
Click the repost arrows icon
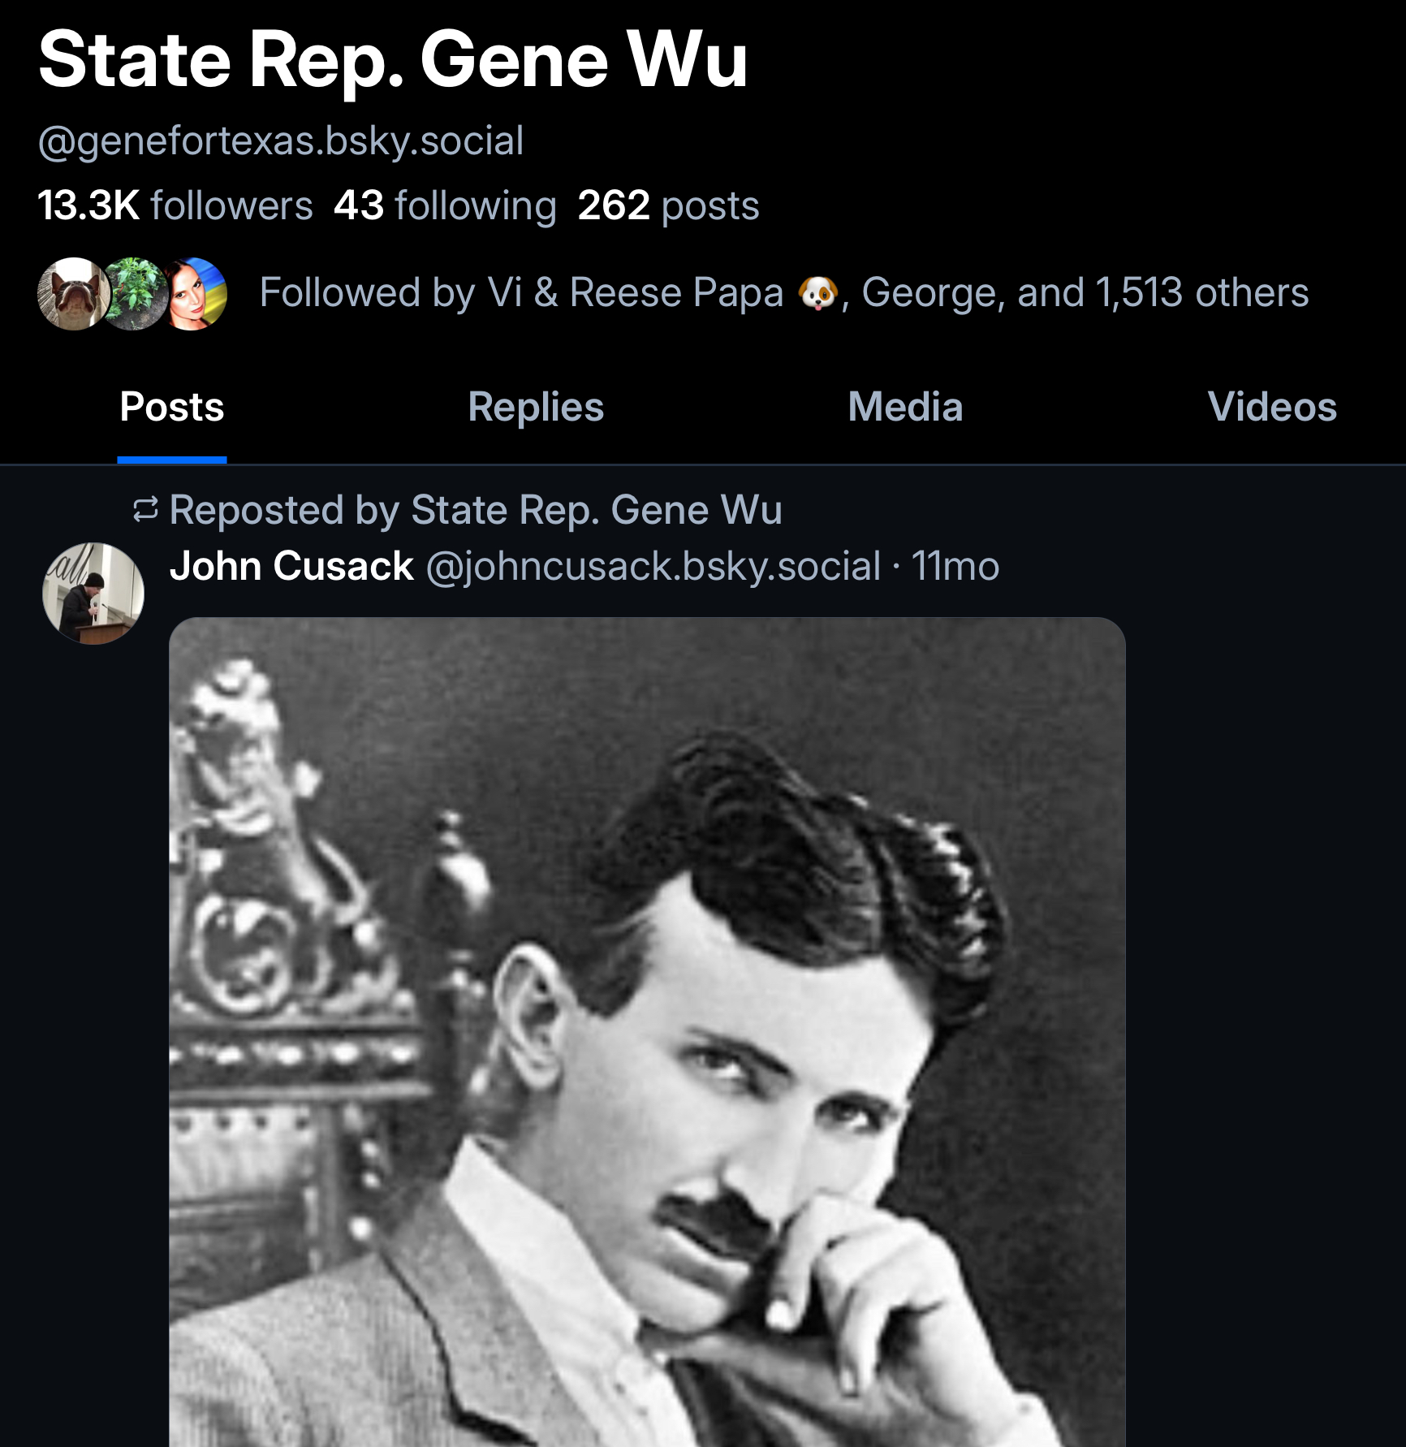tap(145, 510)
